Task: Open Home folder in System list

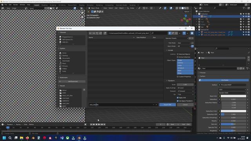Action: pos(64,53)
